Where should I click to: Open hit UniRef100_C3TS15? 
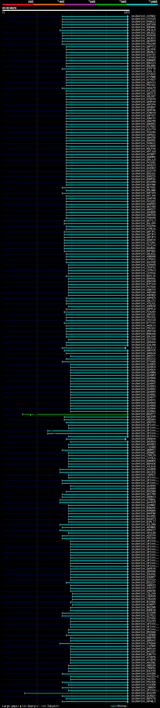pos(143,19)
